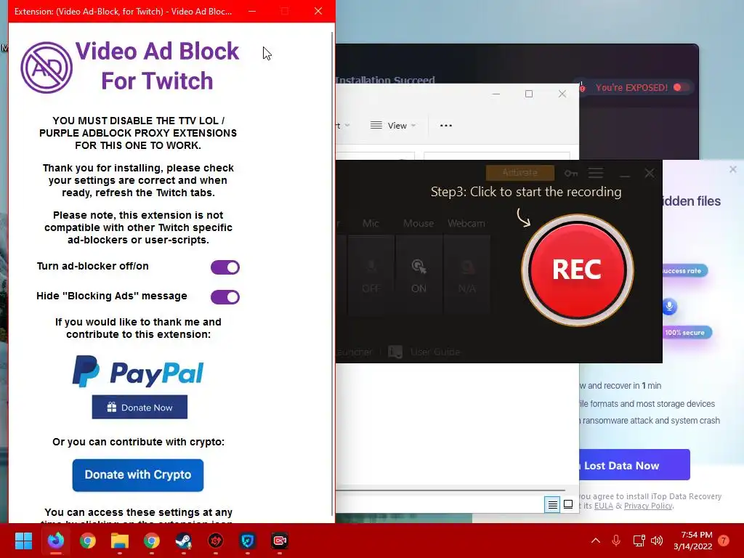
Task: Toggle the Mic OFF tile in the recorder
Action: click(371, 274)
